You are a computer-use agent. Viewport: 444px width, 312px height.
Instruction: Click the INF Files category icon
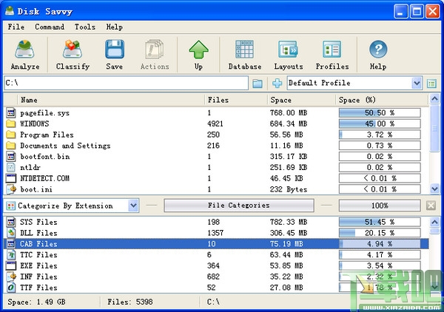coord(11,277)
